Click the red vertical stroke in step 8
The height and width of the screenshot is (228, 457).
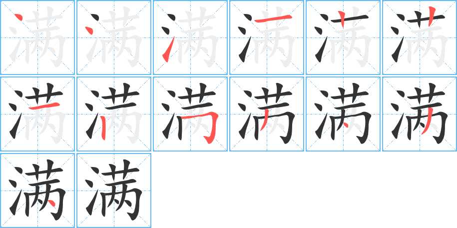[x=103, y=127]
